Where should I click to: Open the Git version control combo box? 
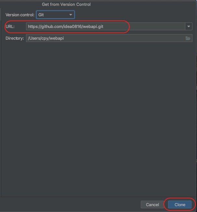55,15
